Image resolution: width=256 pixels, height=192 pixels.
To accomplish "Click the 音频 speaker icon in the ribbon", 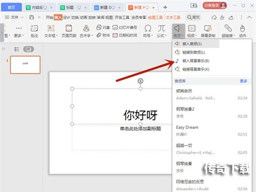I will click(x=178, y=28).
